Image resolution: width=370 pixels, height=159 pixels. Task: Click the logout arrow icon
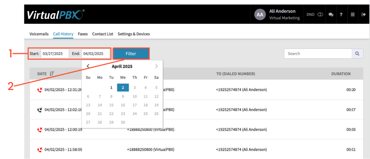click(x=363, y=14)
